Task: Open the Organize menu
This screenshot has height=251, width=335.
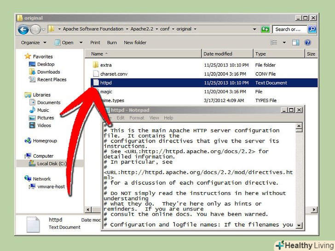Action: [x=34, y=42]
